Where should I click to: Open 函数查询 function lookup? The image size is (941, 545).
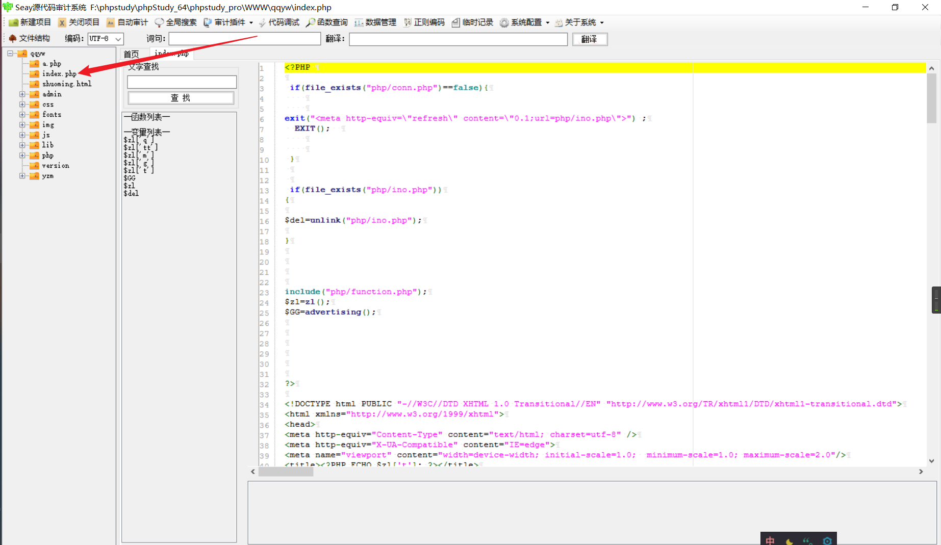point(326,22)
